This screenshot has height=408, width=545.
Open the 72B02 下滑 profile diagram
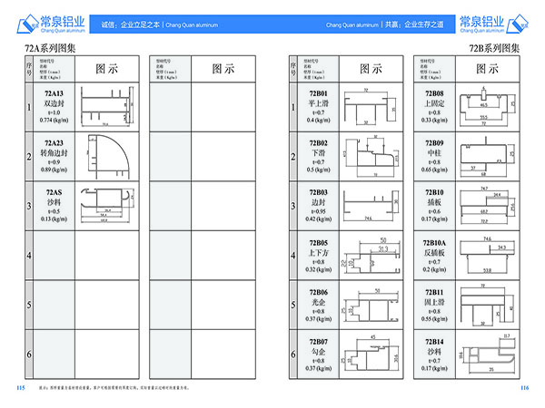[x=372, y=156]
